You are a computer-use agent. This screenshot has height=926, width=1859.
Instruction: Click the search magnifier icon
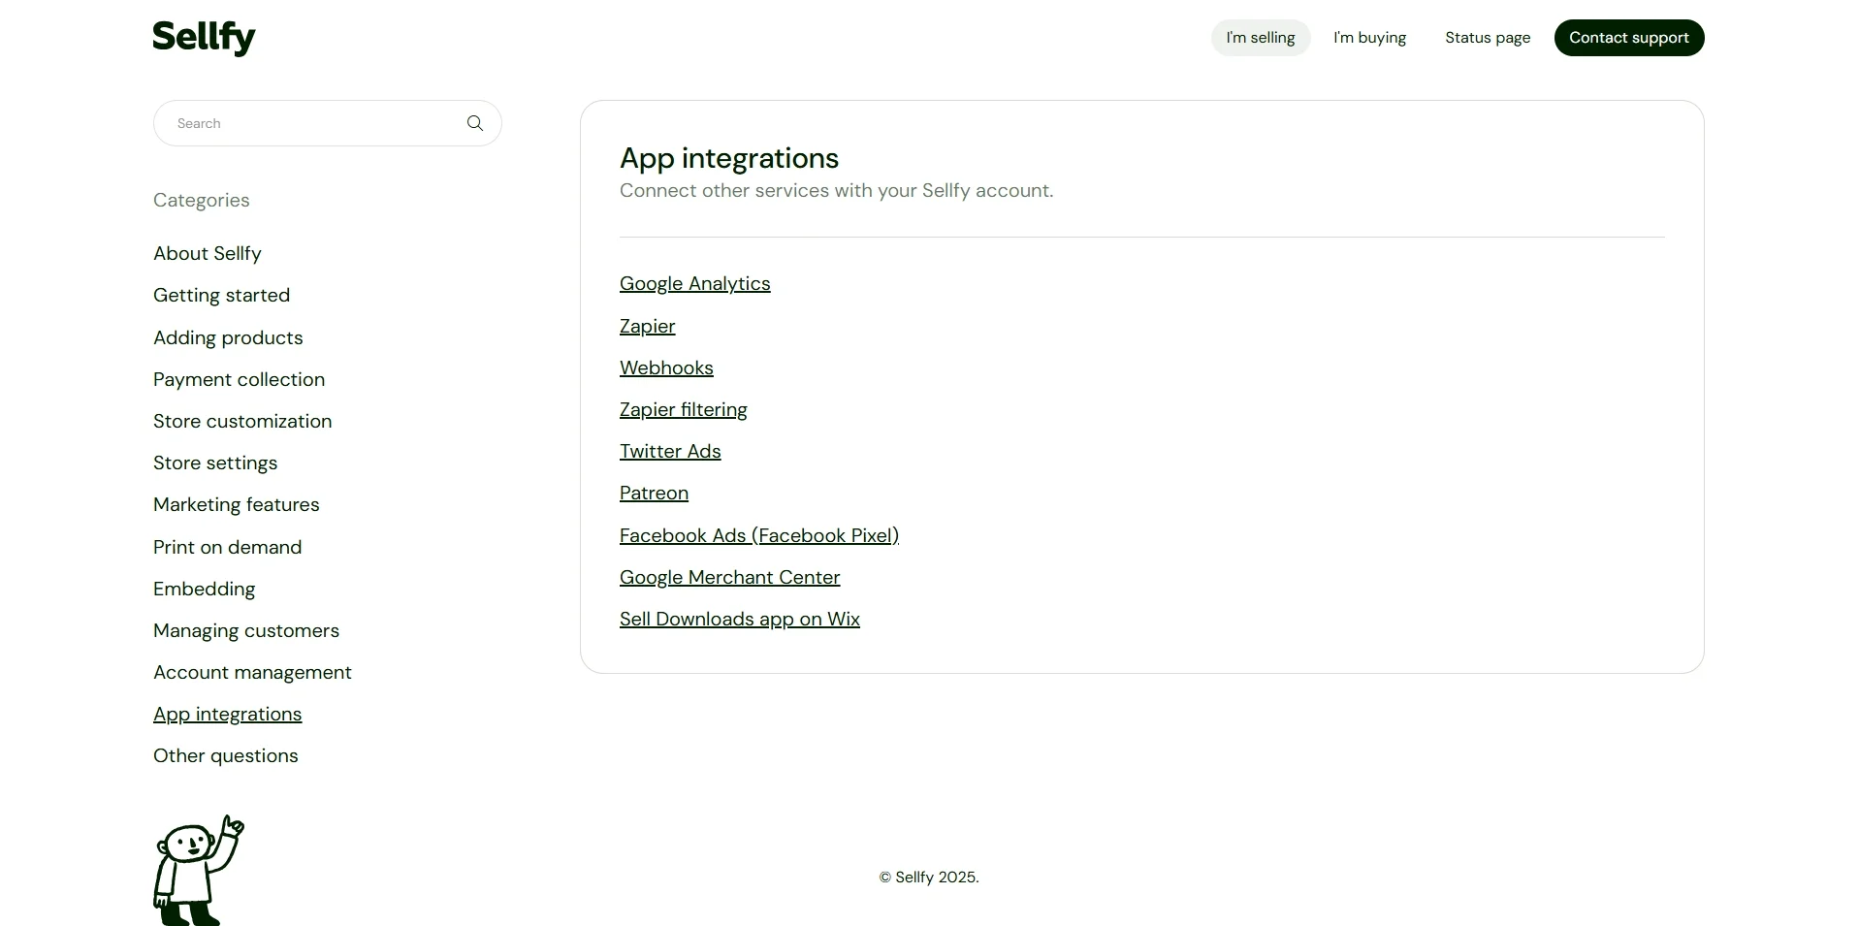(475, 123)
